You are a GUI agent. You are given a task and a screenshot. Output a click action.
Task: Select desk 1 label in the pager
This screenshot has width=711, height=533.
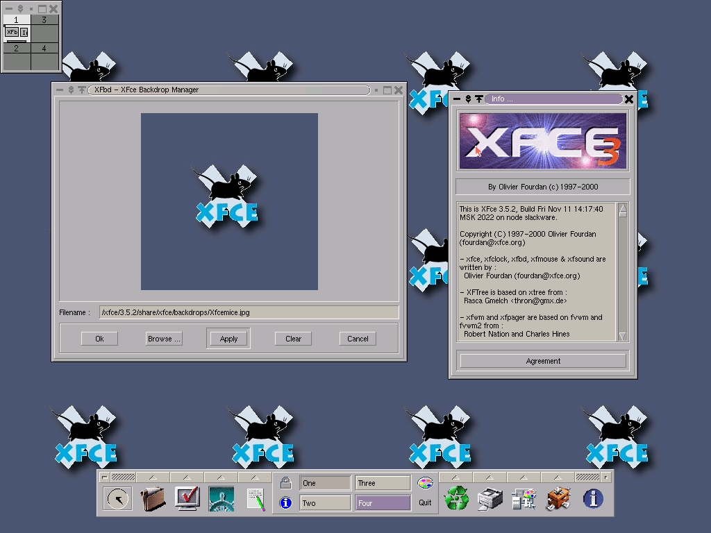point(17,20)
